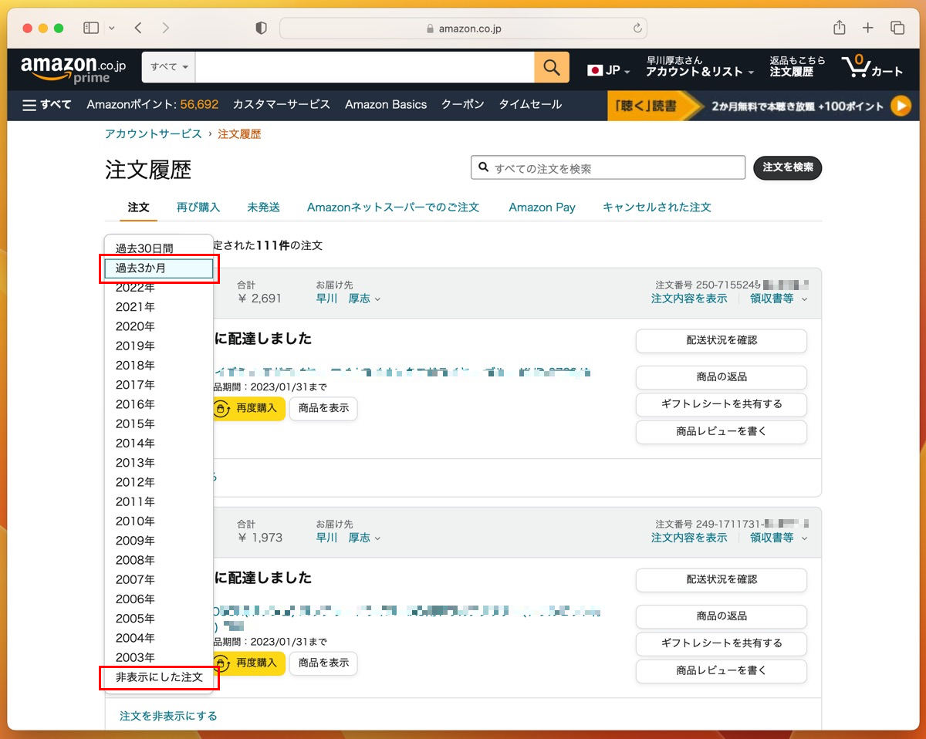
Task: Click the address bar amazon.co.jp
Action: (463, 29)
